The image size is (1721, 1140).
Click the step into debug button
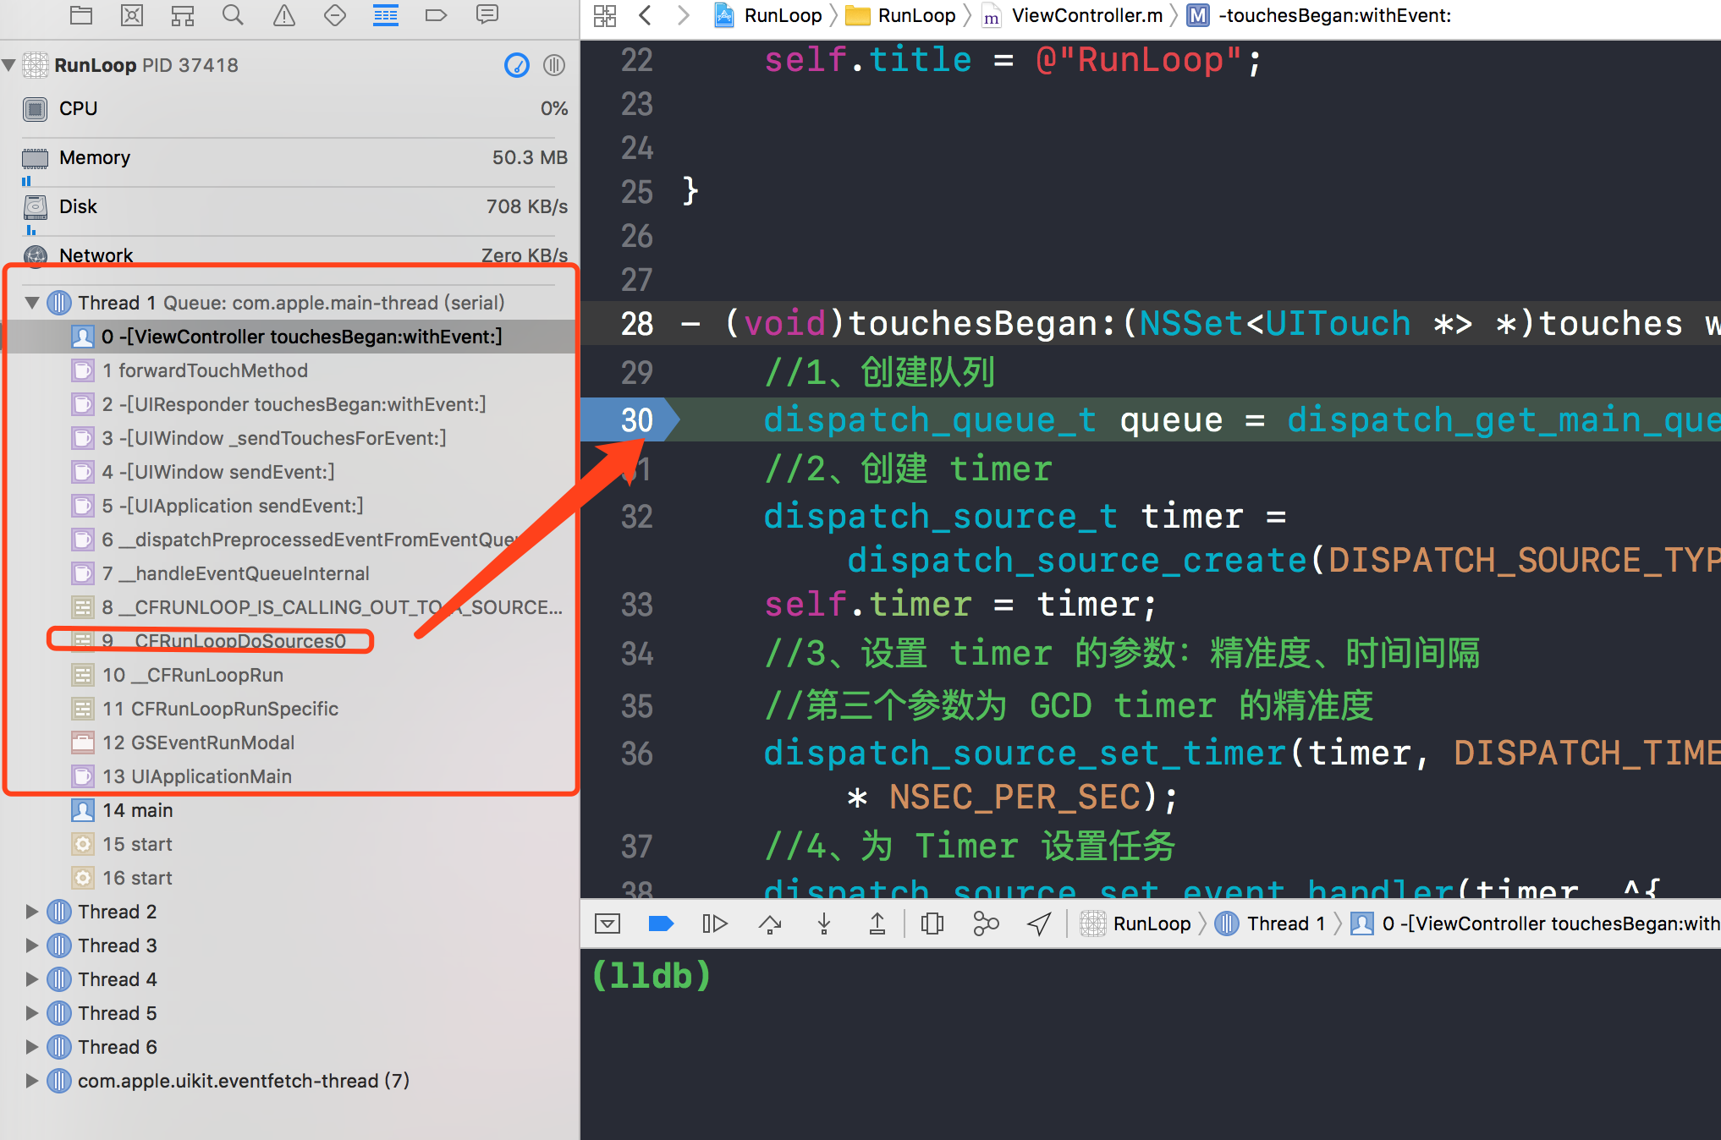pyautogui.click(x=824, y=924)
